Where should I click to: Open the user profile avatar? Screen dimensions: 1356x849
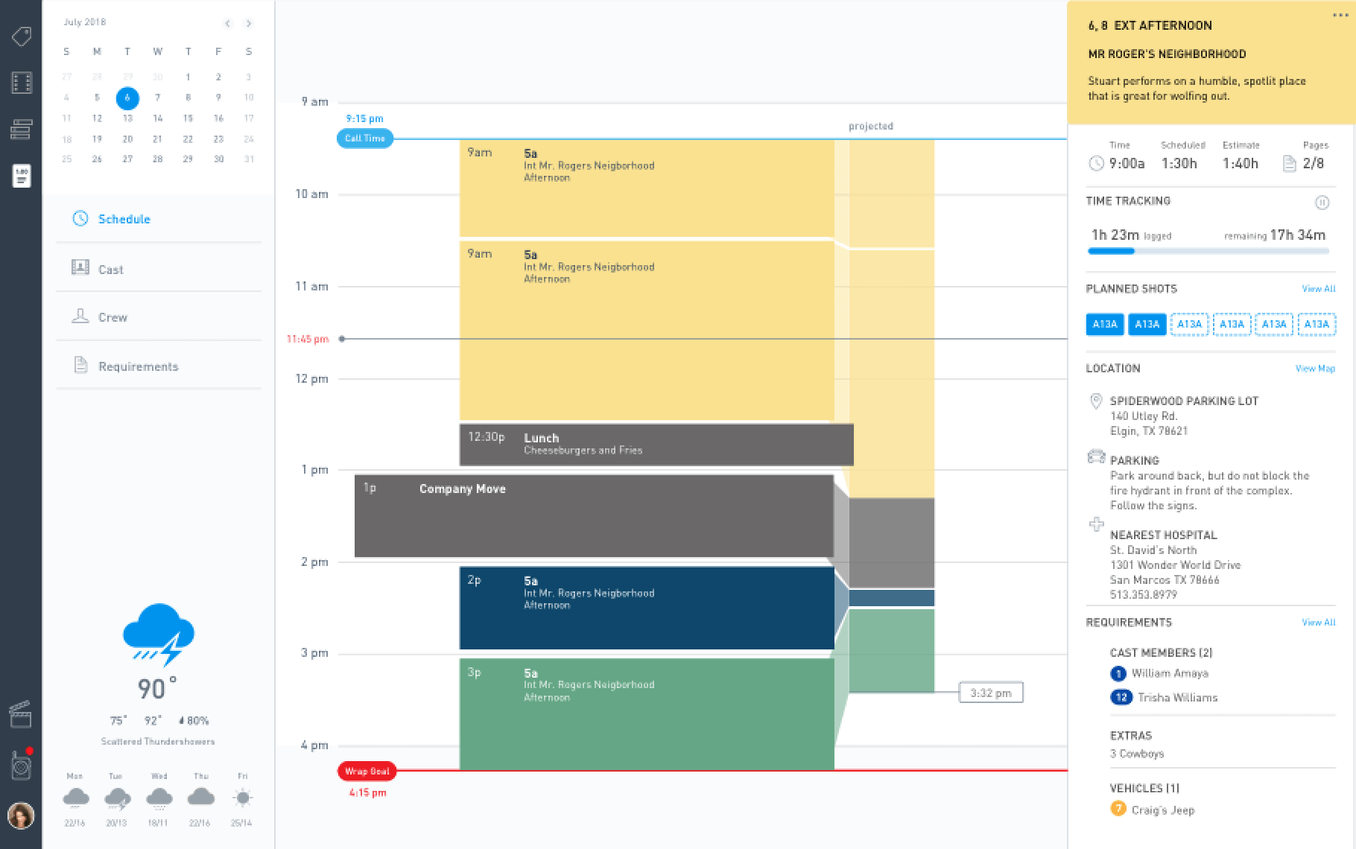tap(21, 815)
